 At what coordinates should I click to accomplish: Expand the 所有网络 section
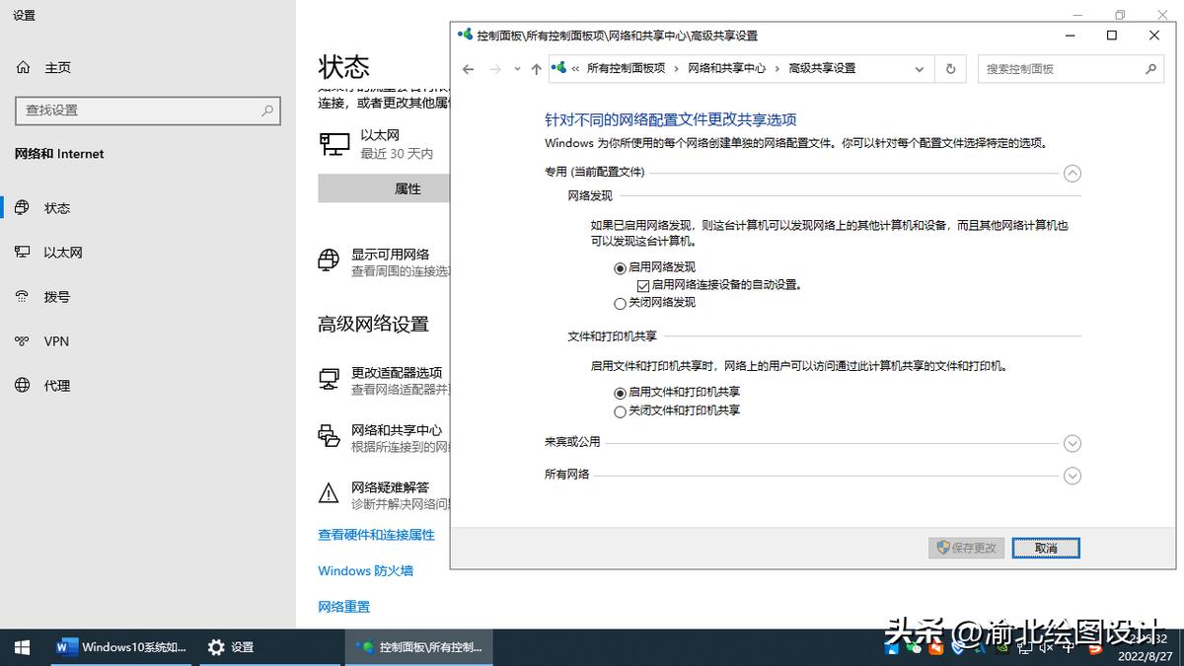1073,476
